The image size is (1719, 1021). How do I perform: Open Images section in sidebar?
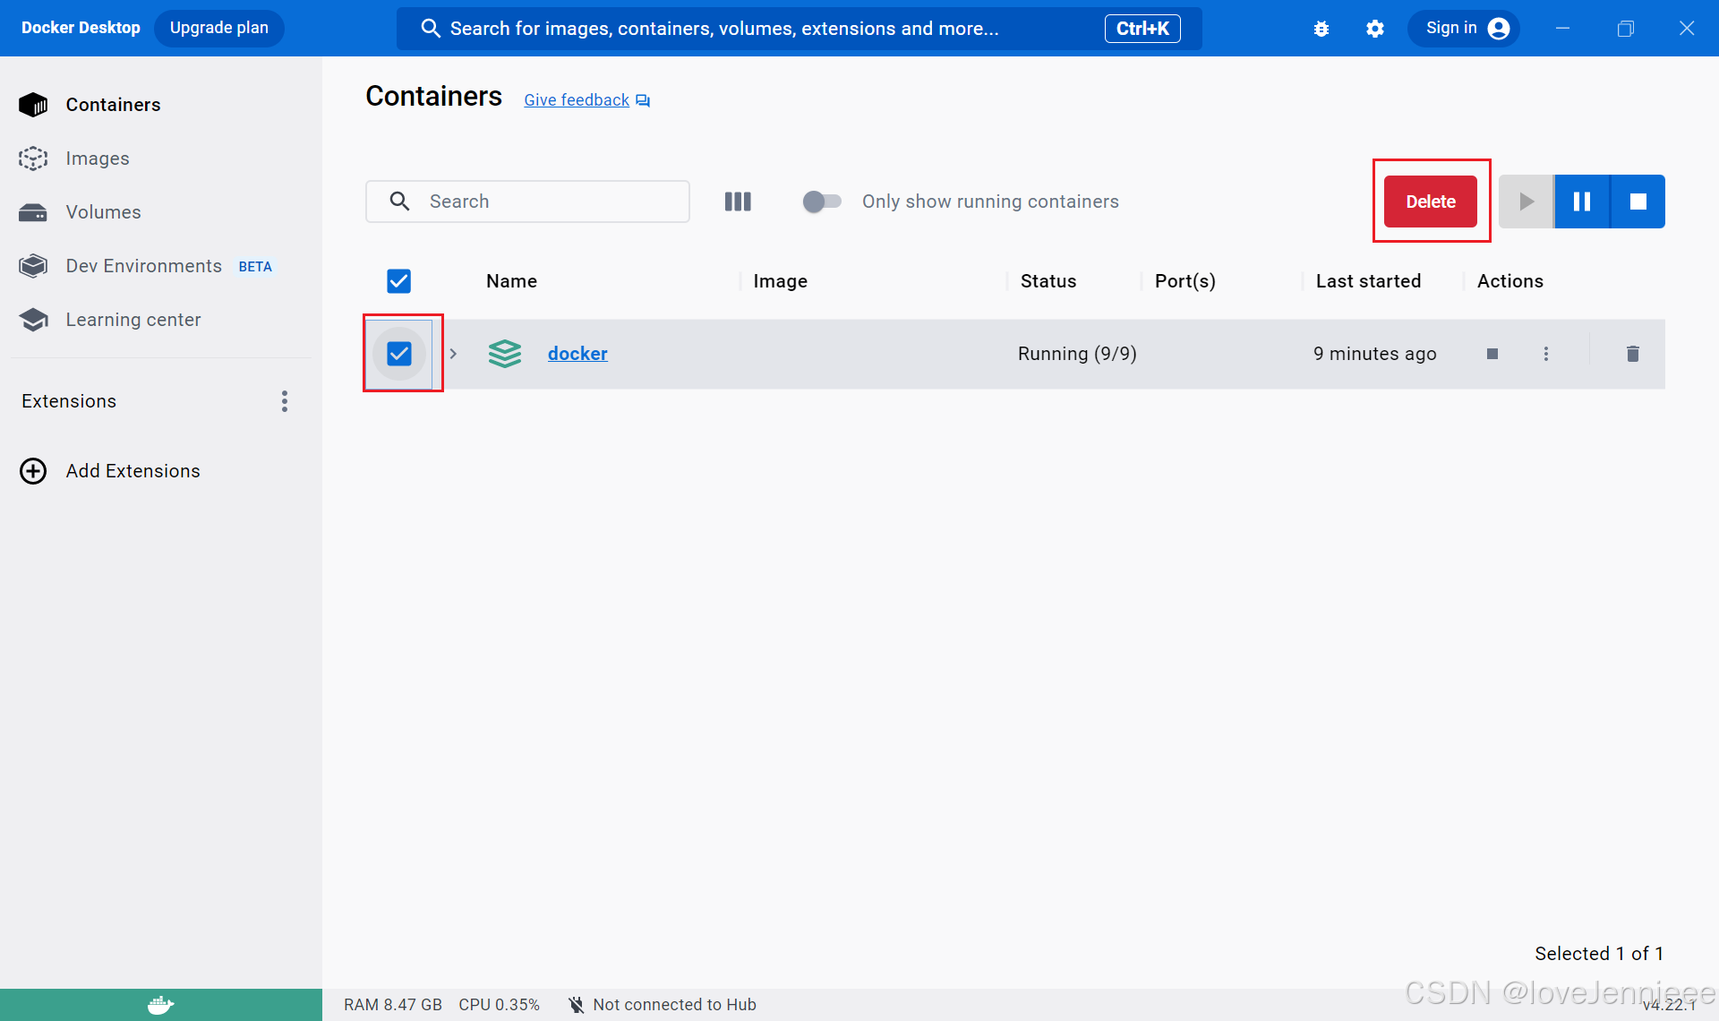(x=97, y=159)
